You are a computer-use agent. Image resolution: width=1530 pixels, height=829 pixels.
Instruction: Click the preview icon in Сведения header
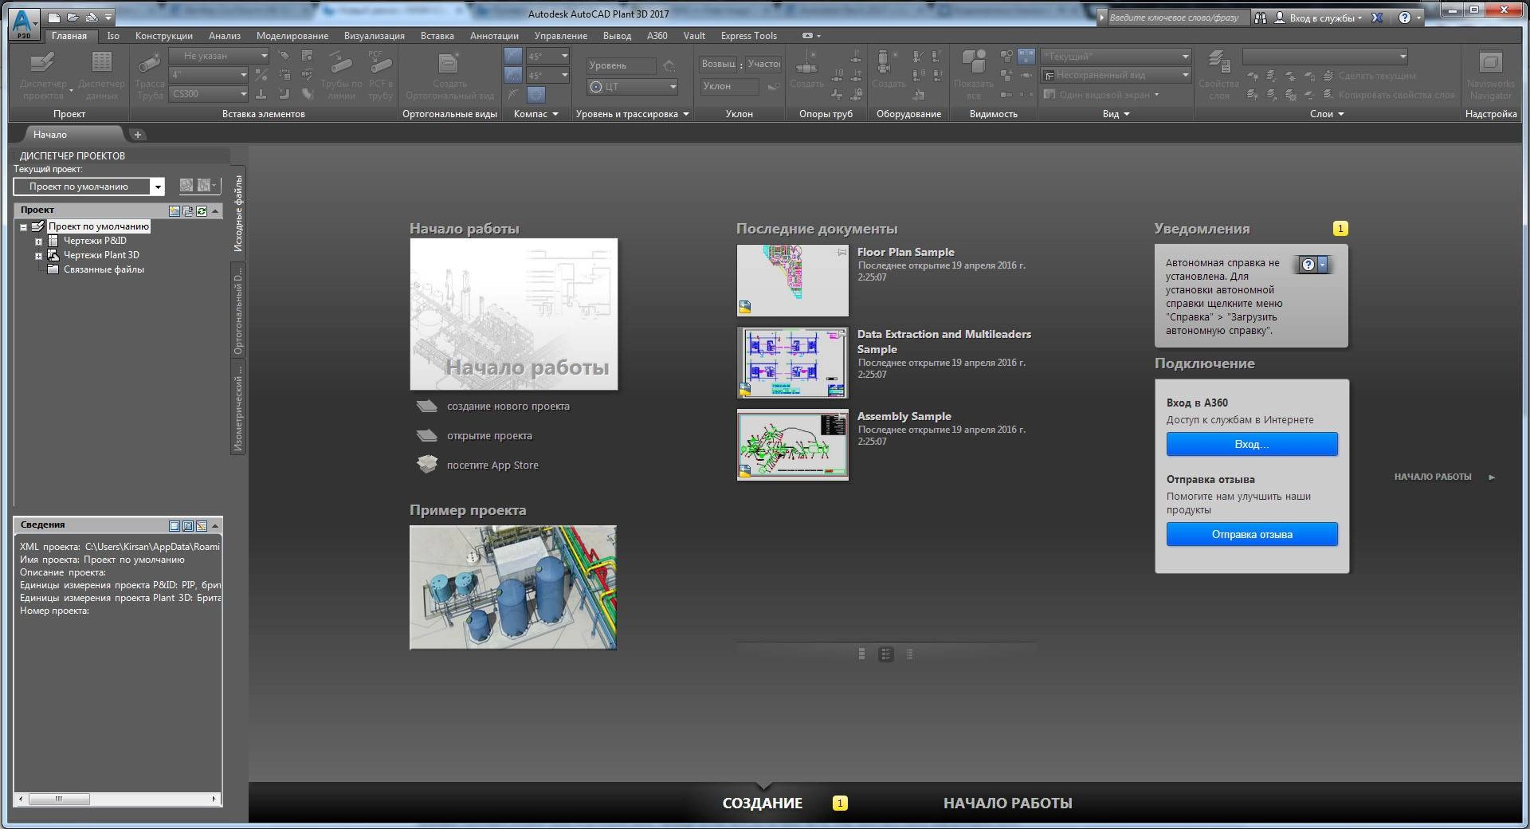(x=188, y=526)
